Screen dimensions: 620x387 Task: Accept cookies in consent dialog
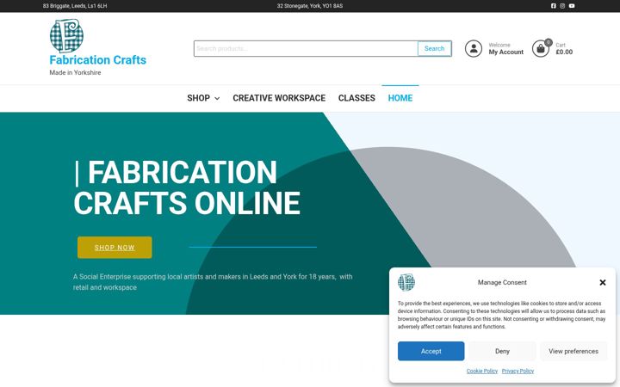tap(431, 351)
